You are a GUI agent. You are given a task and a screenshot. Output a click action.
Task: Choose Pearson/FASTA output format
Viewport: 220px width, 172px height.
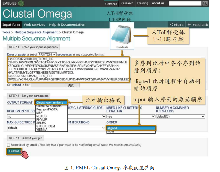point(47,109)
